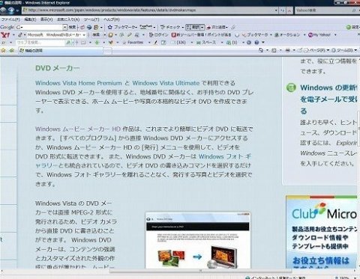Click the My Yahoo! toolbar icon
Viewport: 360px width, 279px height.
pyautogui.click(x=319, y=35)
